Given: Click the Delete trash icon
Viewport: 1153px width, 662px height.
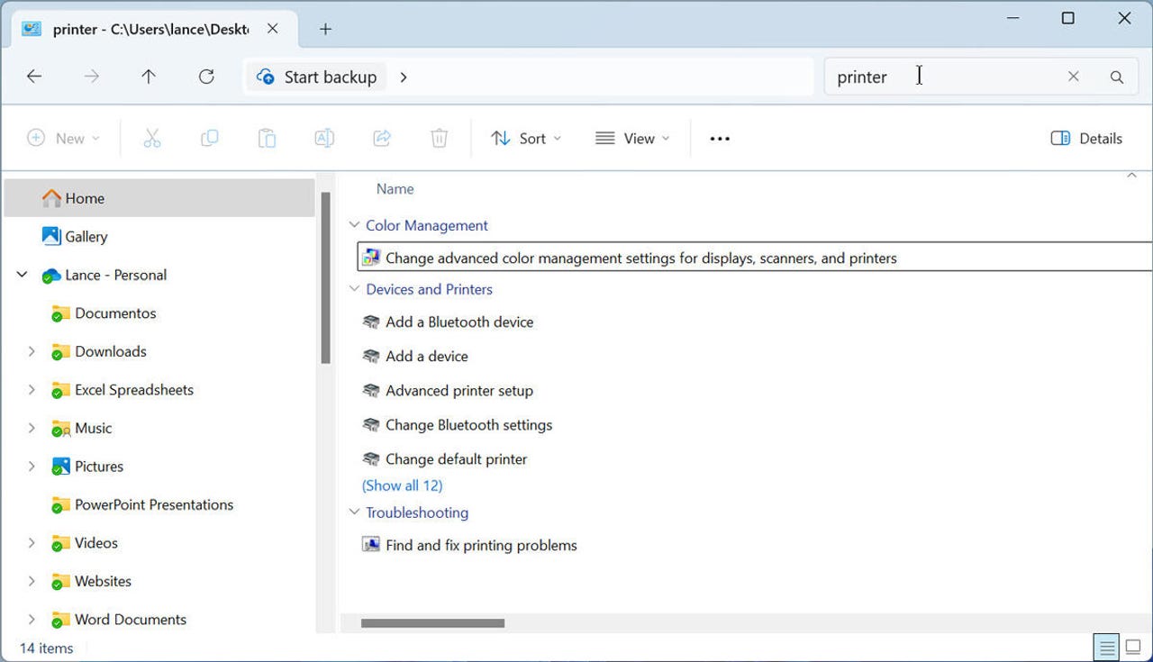Looking at the screenshot, I should point(439,138).
